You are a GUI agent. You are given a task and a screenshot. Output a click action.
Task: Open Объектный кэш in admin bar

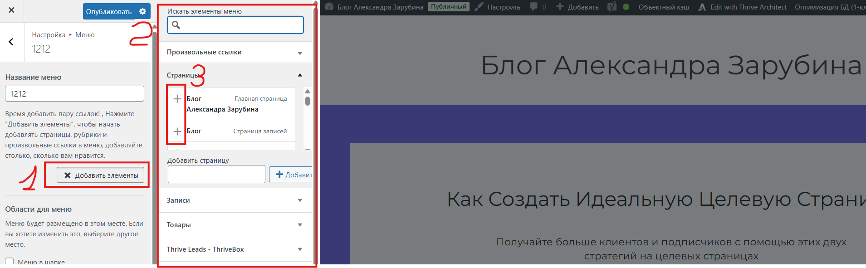tap(664, 7)
